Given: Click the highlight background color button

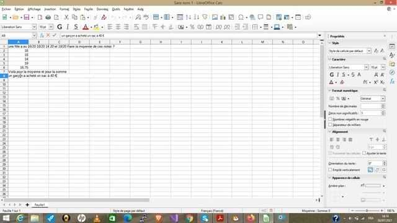Looking at the screenshot, I should point(96,27).
